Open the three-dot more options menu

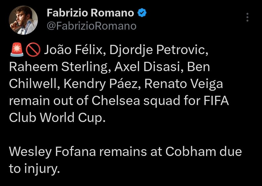pyautogui.click(x=247, y=17)
